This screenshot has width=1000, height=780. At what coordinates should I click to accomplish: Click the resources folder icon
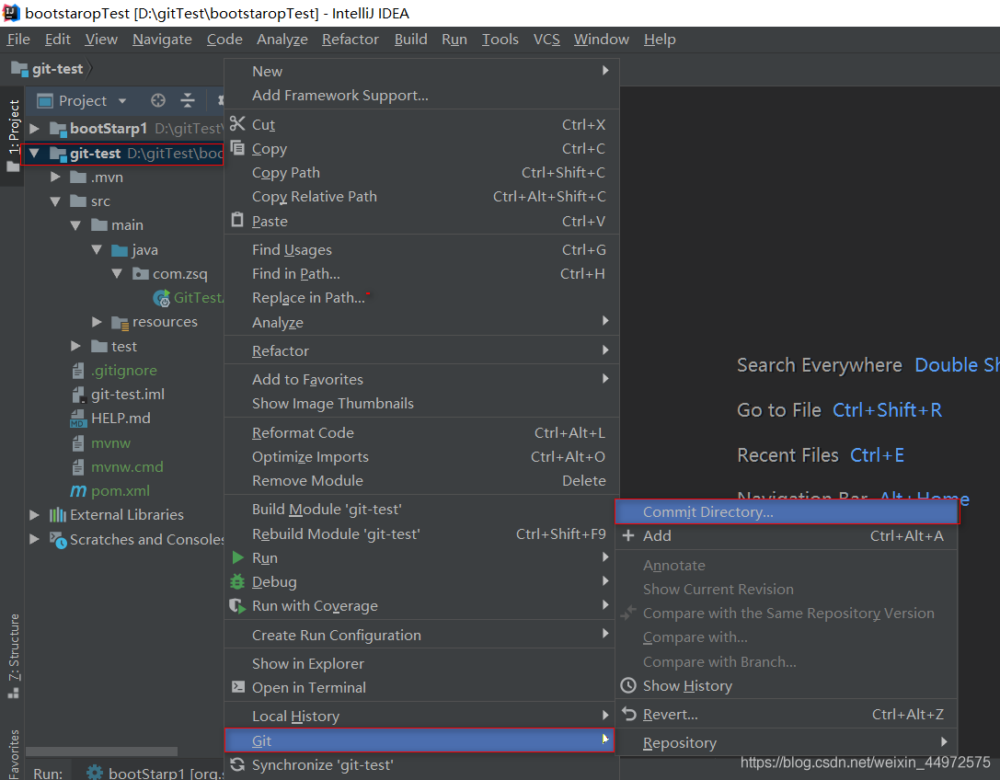(x=120, y=322)
